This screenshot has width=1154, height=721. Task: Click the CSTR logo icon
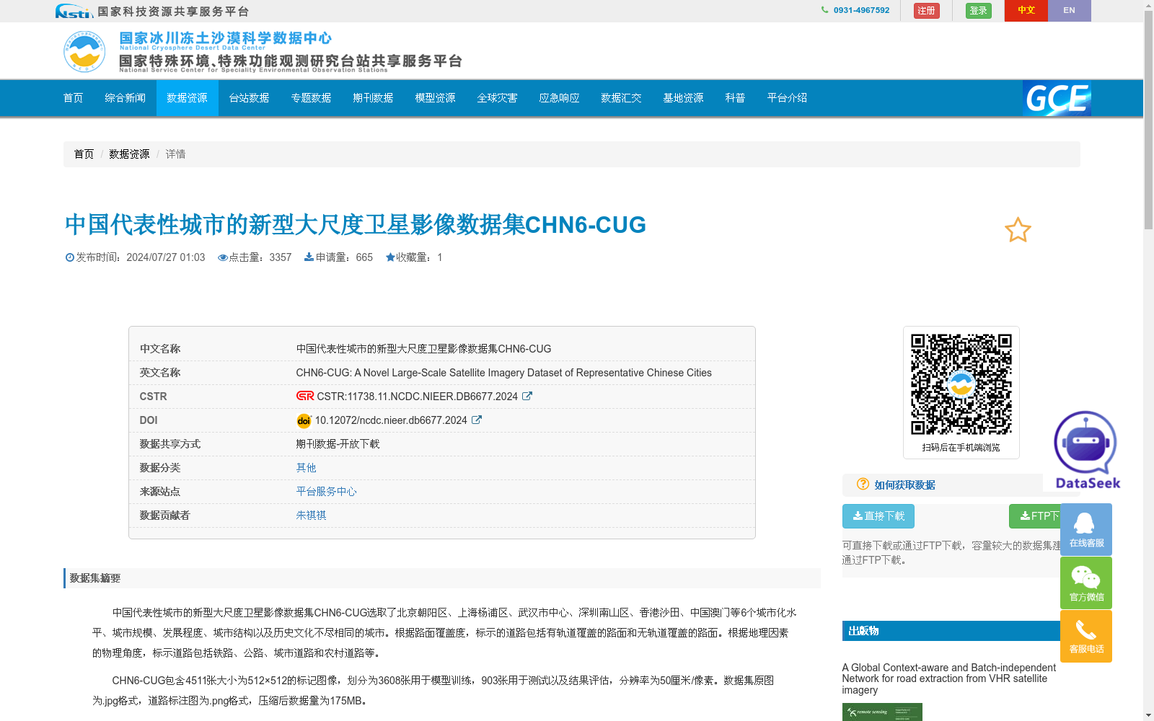(305, 396)
